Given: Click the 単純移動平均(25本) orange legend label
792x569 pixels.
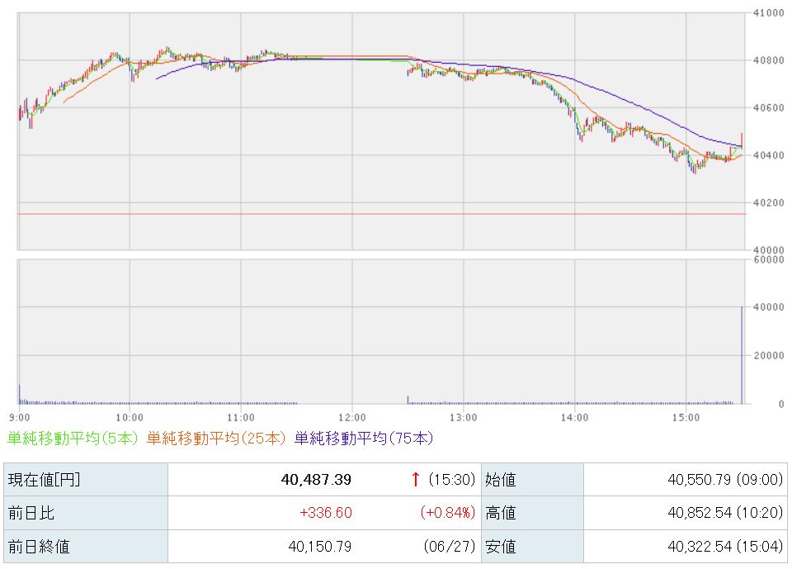Looking at the screenshot, I should pos(216,438).
